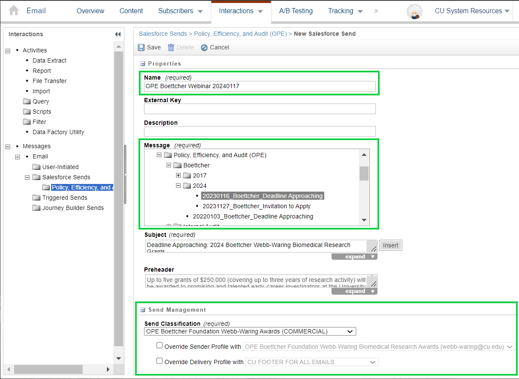
Task: Collapse the 2024 folder node
Action: point(179,186)
